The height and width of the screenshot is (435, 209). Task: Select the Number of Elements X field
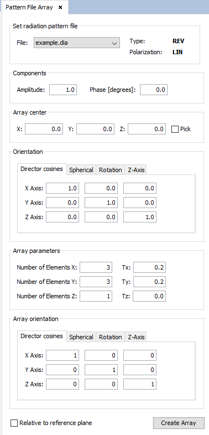96,267
